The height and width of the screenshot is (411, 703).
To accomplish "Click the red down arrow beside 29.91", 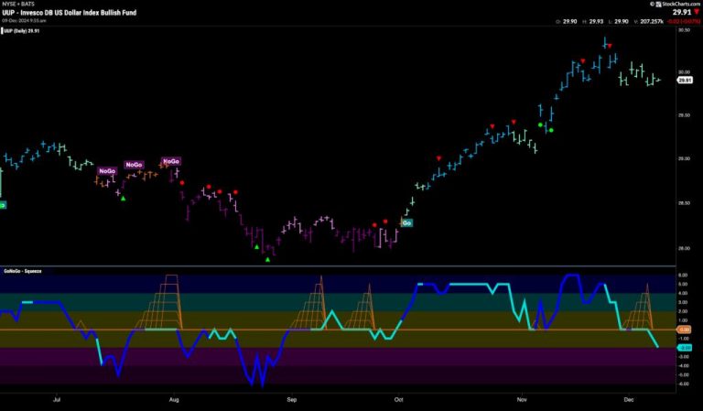I will [x=697, y=12].
